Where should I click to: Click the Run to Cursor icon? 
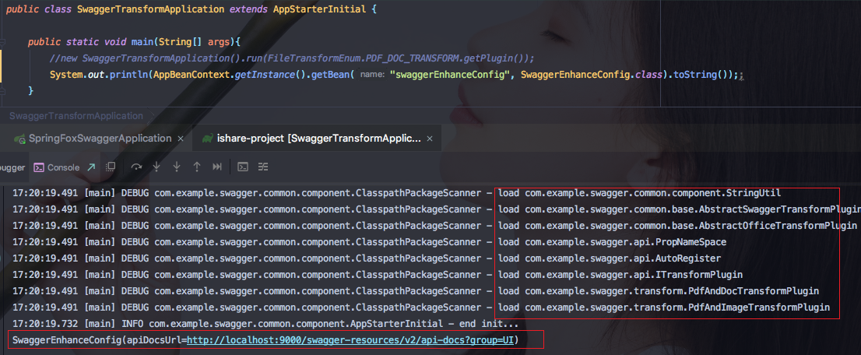click(x=217, y=167)
